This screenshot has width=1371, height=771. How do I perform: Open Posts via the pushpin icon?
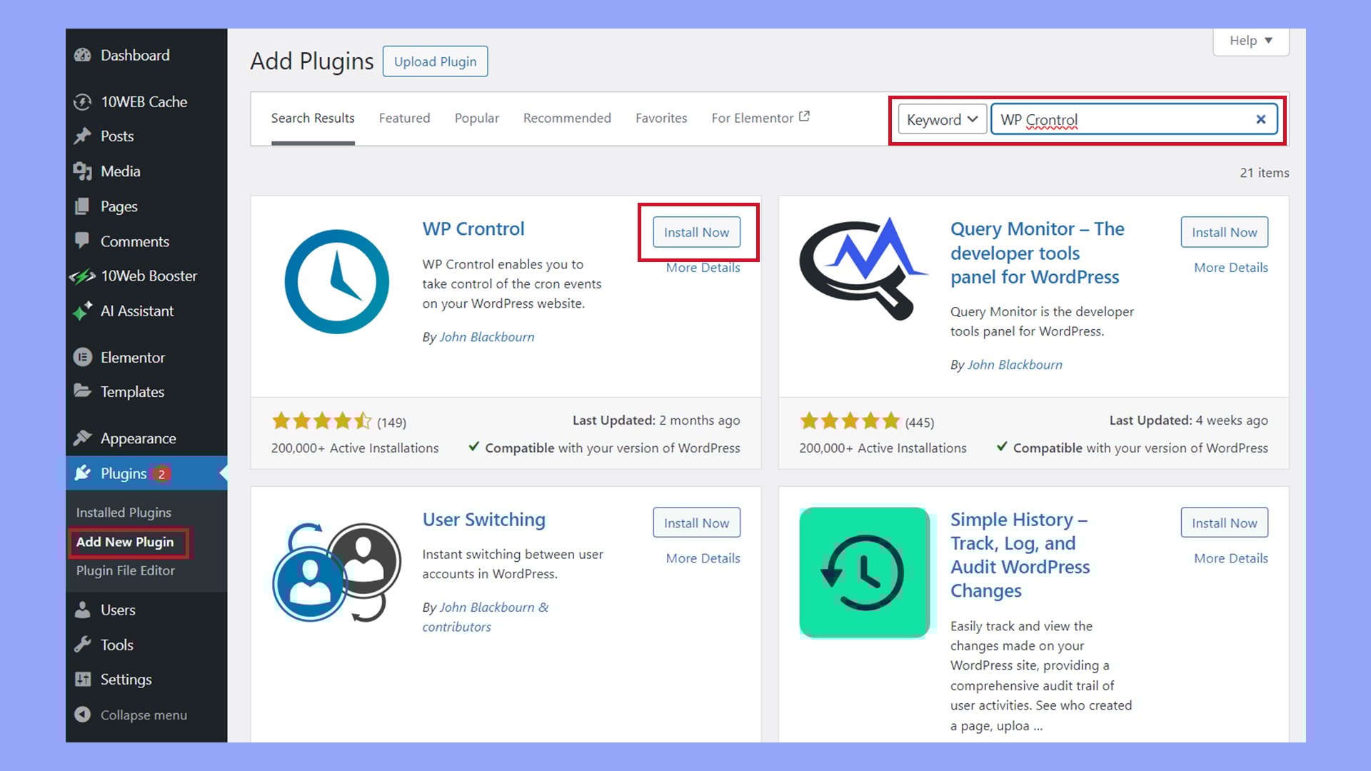pos(83,136)
